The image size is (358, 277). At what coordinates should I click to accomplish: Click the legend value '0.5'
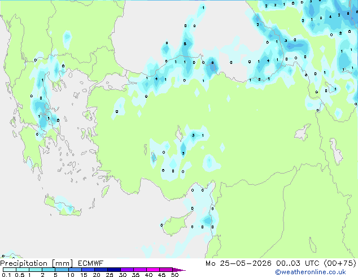coord(19,275)
